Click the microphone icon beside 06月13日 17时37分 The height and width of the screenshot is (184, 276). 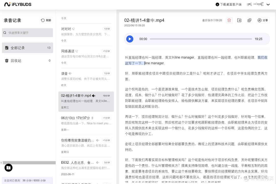coord(92,118)
